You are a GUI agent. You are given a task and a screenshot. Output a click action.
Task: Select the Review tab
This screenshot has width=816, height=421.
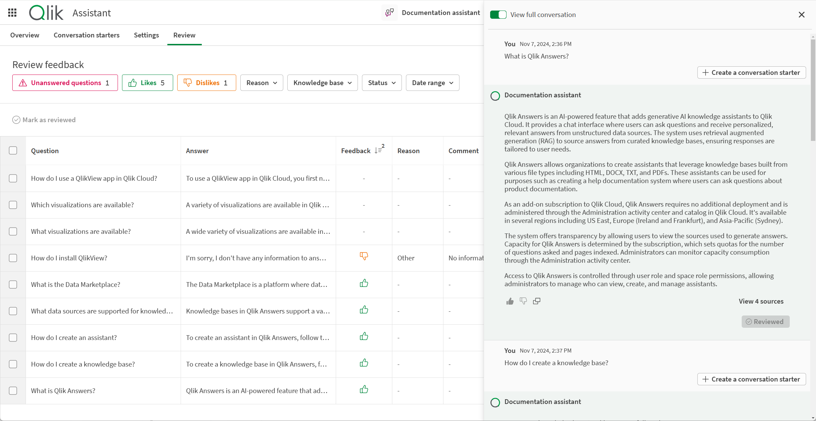[x=184, y=35]
